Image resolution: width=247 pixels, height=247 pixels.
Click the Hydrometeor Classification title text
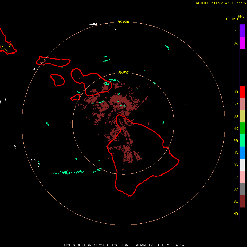(x=96, y=245)
